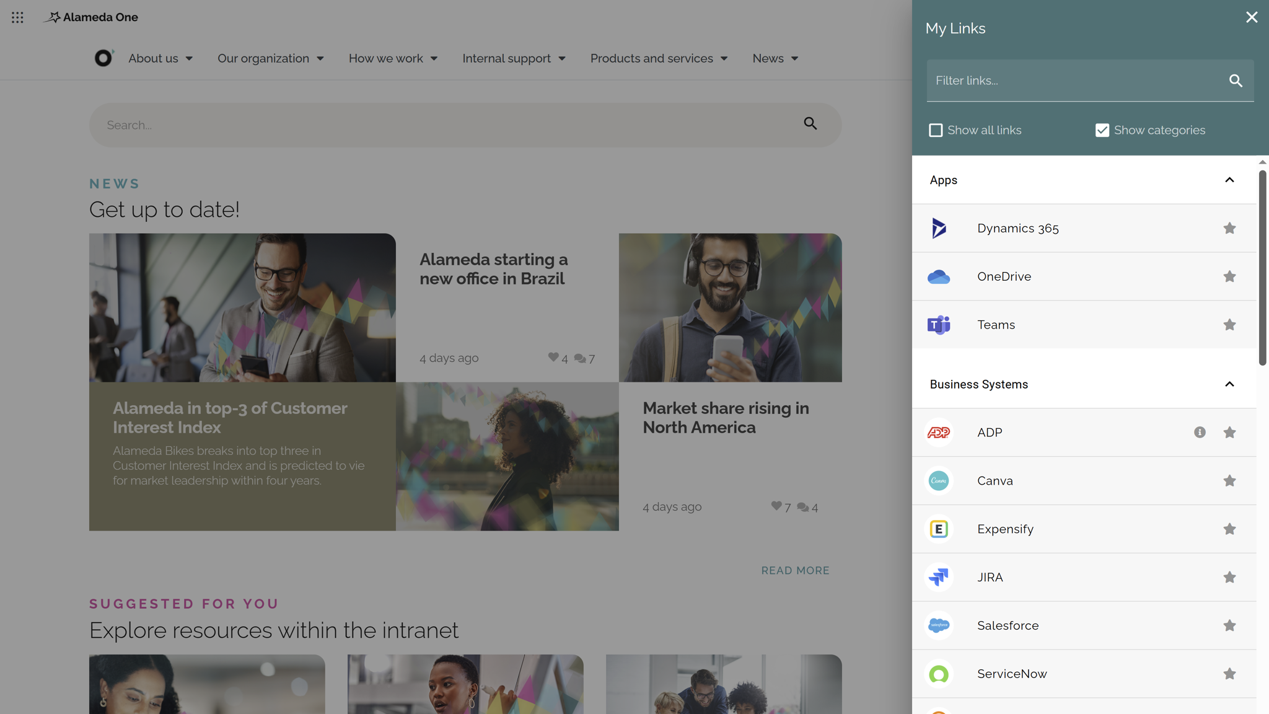Toggle the OneDrive favorite star
The height and width of the screenshot is (714, 1269).
(x=1229, y=276)
